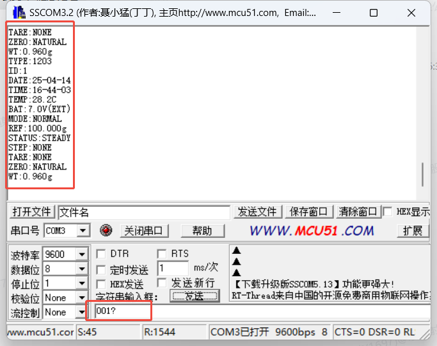Click the red serial port status indicator

106,230
